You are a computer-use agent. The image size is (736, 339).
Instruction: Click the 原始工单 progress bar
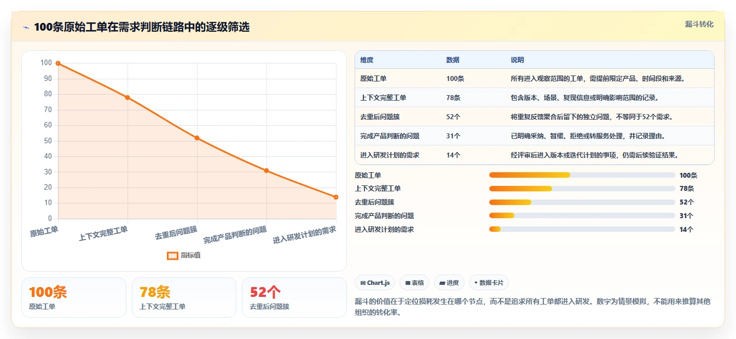pyautogui.click(x=582, y=175)
